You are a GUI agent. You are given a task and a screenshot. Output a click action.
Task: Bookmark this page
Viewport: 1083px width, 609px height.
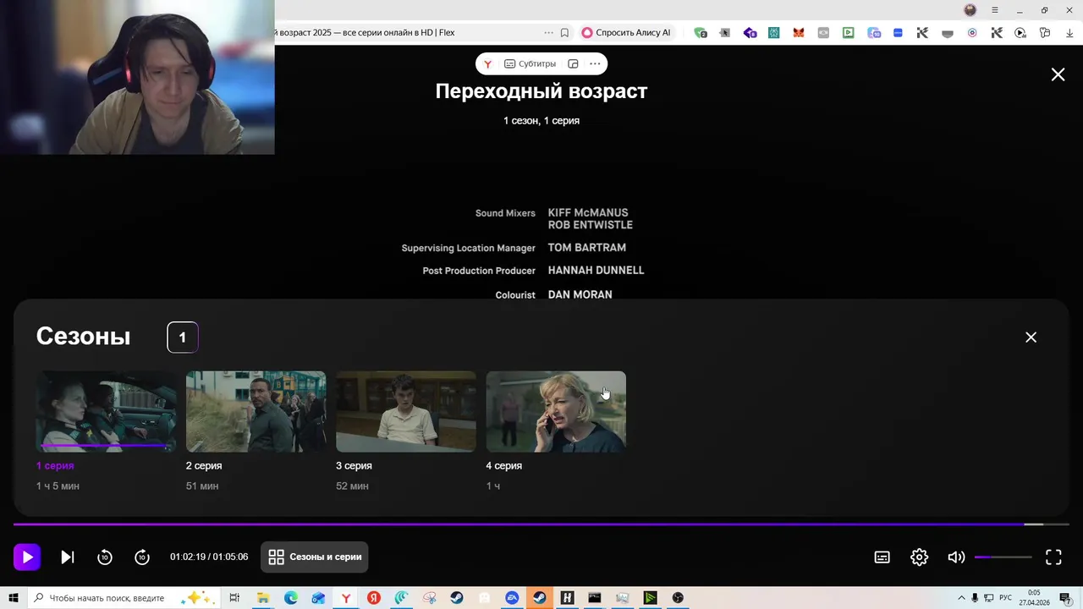tap(564, 32)
